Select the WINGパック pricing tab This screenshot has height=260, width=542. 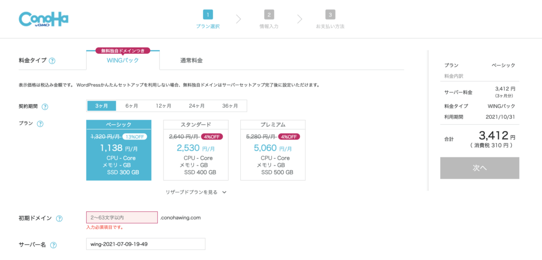[123, 60]
